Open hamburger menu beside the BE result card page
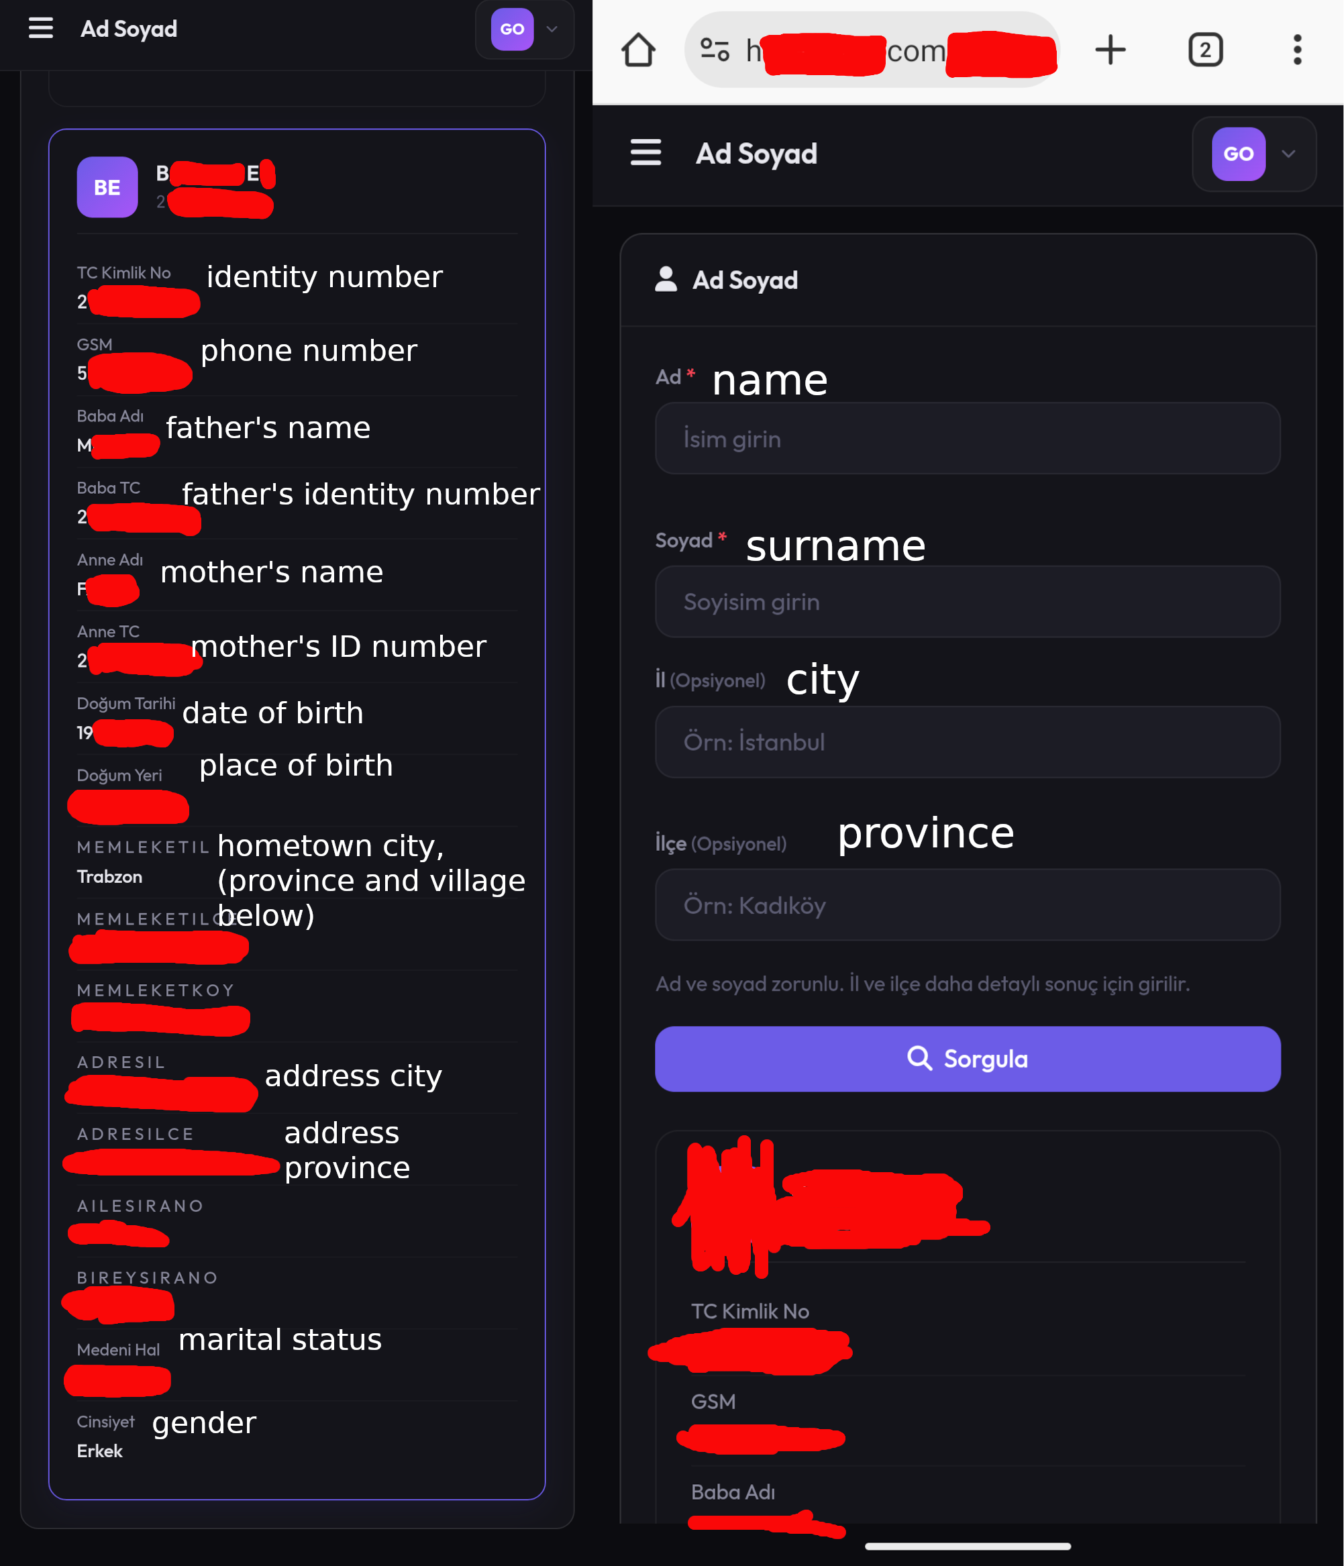Screen dimensions: 1344x1566 [41, 29]
